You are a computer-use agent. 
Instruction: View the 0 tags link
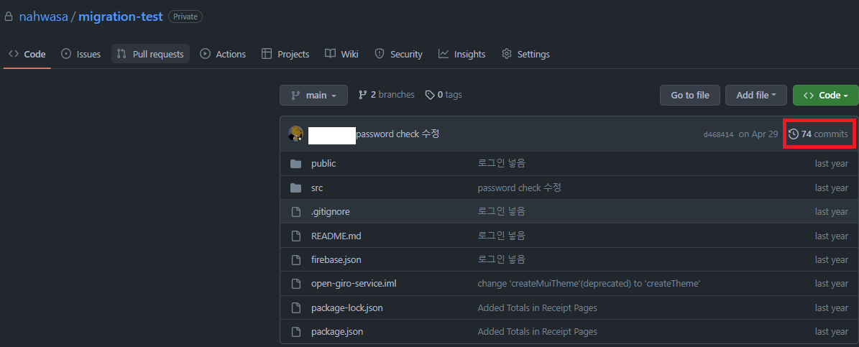[x=444, y=95]
